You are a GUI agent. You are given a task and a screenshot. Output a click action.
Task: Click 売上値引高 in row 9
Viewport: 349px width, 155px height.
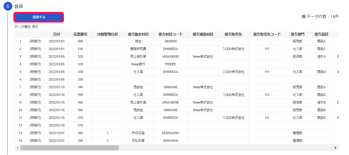pos(138,102)
